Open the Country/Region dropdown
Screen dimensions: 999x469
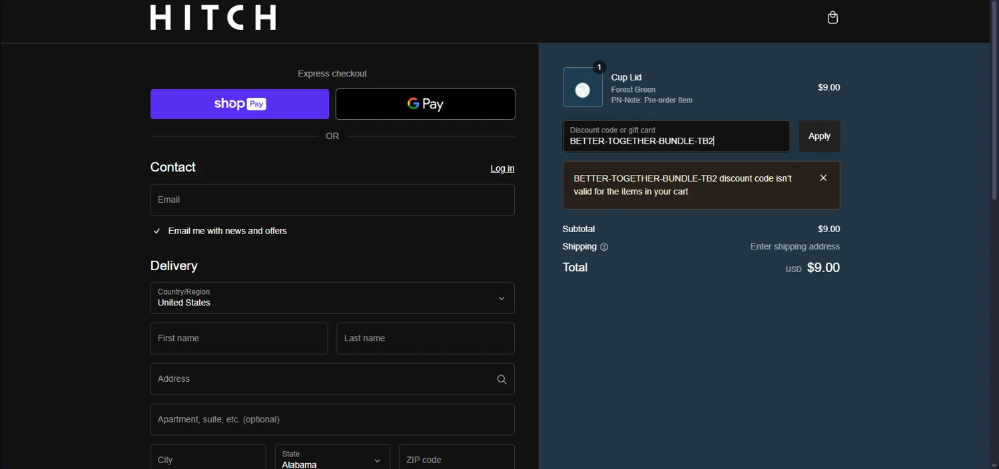(332, 298)
